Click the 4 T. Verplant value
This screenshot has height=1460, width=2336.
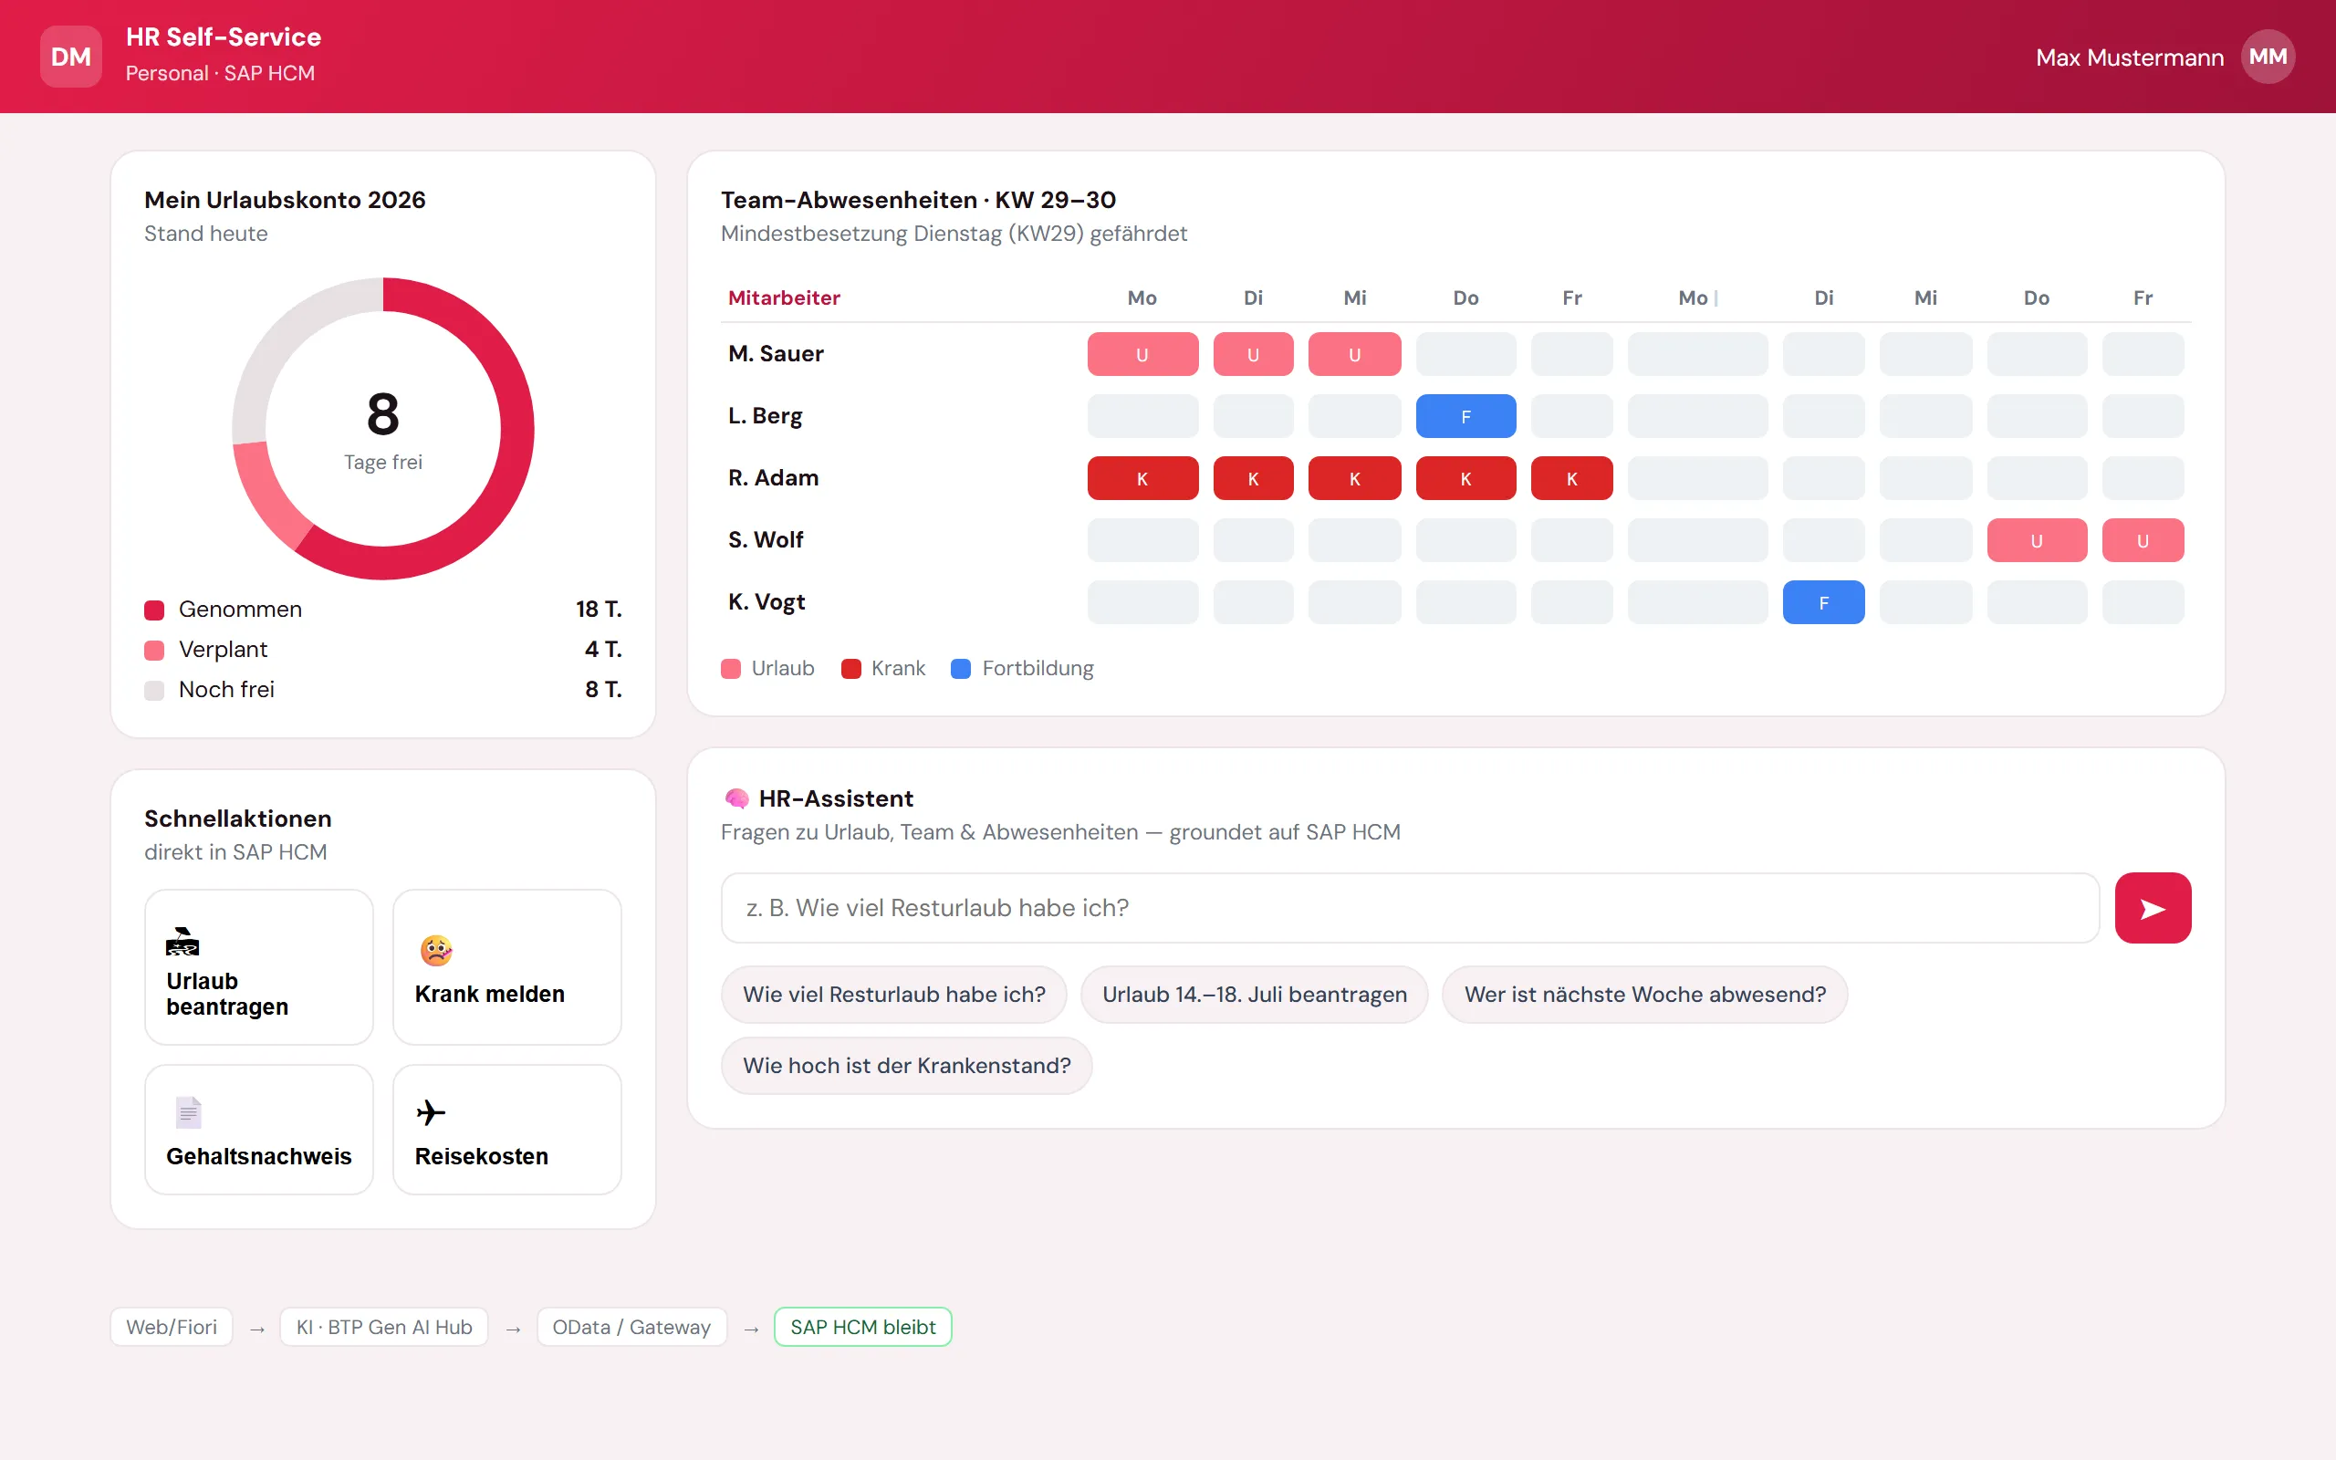[x=603, y=650]
